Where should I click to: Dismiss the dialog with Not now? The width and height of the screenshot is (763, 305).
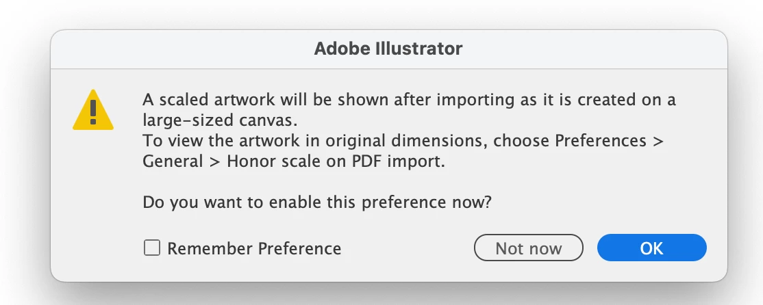[x=528, y=248]
